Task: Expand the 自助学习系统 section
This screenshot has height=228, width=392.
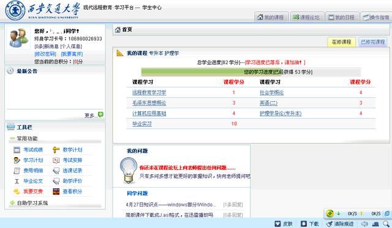Action: 12,203
